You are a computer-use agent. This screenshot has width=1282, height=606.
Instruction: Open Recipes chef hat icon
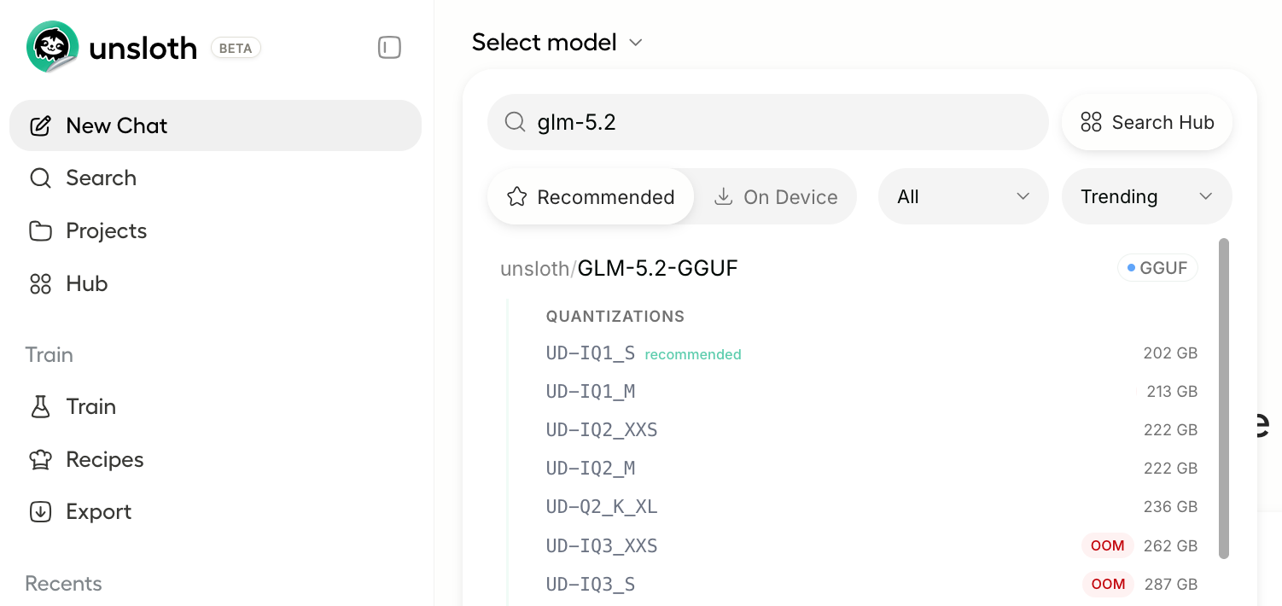(x=40, y=459)
